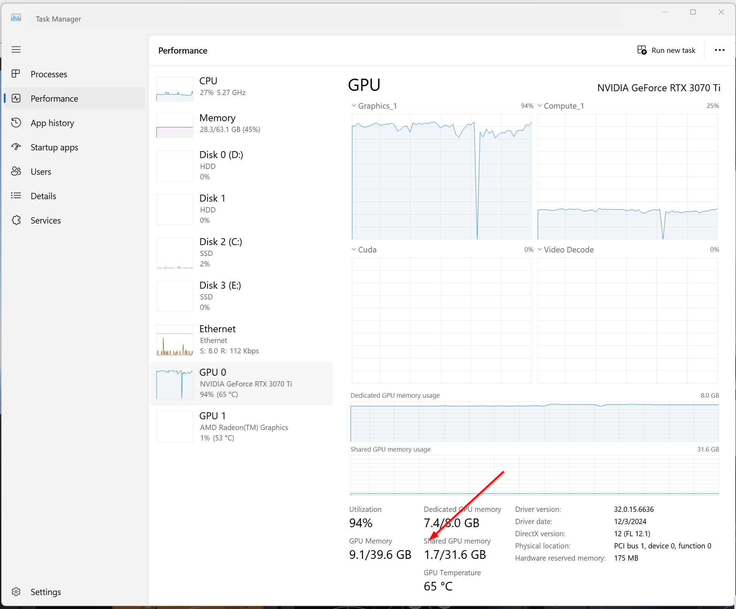Open the Processes page icon

16,74
